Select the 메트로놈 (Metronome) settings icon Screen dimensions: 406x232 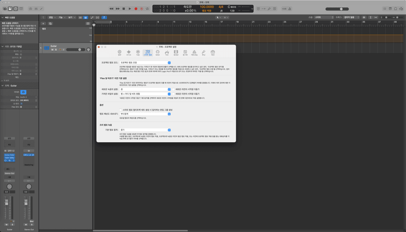[x=194, y=52]
